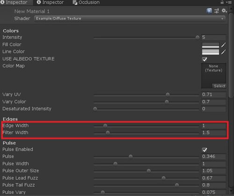This screenshot has height=196, width=234.
Task: Open the material settings gear menu
Action: point(224,11)
